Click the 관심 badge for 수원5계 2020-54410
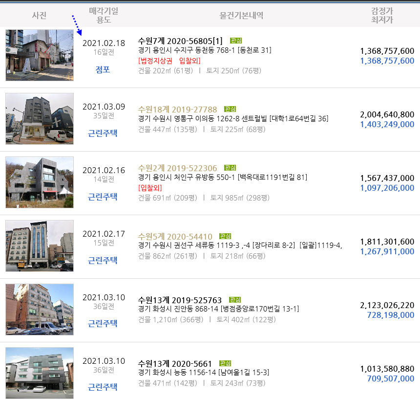This screenshot has width=420, height=400. (x=225, y=236)
